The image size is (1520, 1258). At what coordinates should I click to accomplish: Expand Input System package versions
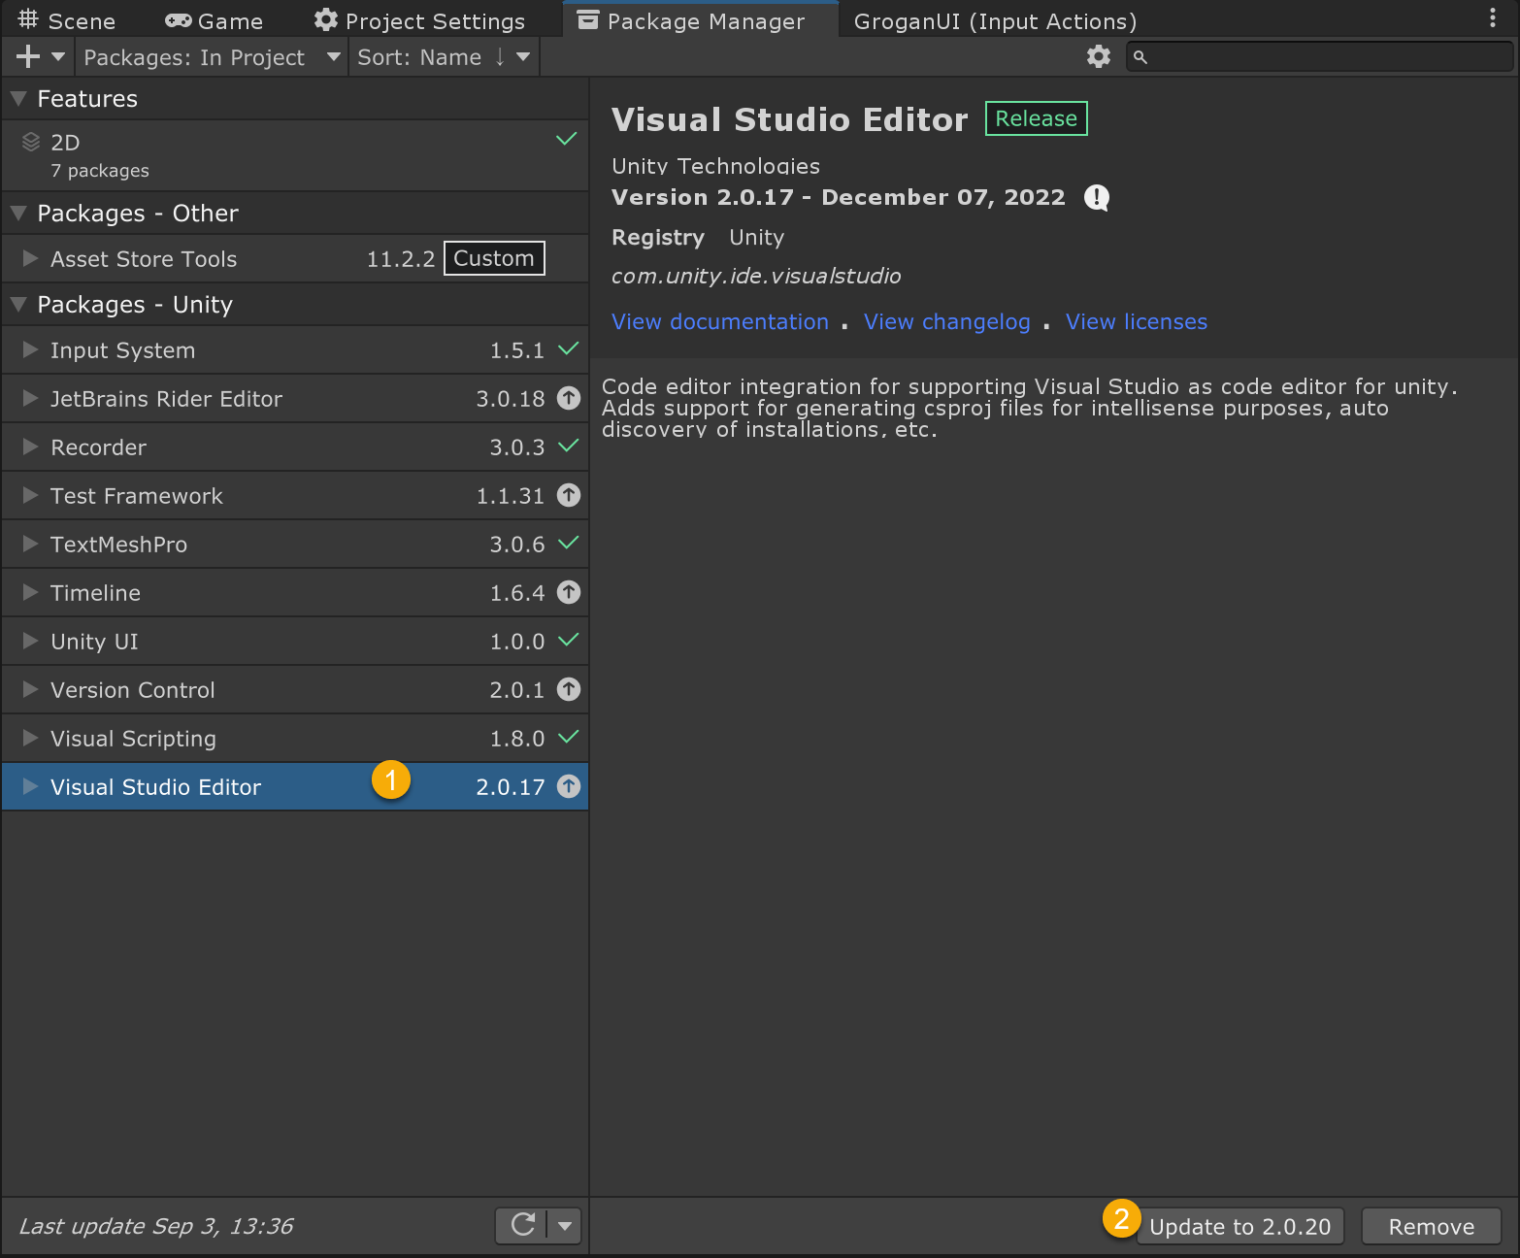point(30,349)
